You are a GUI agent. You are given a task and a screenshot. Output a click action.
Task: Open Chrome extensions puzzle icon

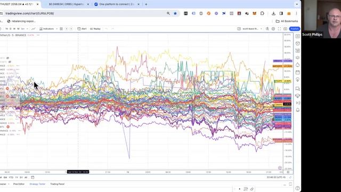pos(262,13)
